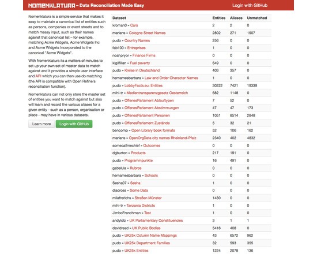This screenshot has width=317, height=254.
Task: Open the UK Parliamentary Constituencies dataset
Action: 156,221
